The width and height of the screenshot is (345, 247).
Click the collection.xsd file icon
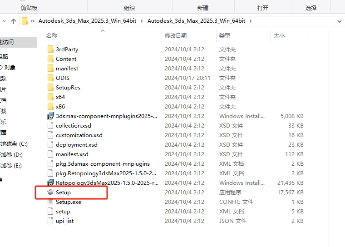[50, 125]
